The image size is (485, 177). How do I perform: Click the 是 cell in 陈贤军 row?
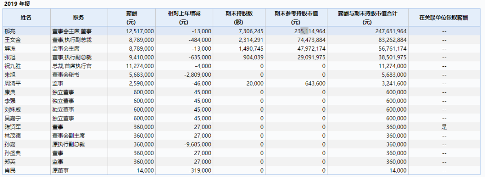[445, 127]
